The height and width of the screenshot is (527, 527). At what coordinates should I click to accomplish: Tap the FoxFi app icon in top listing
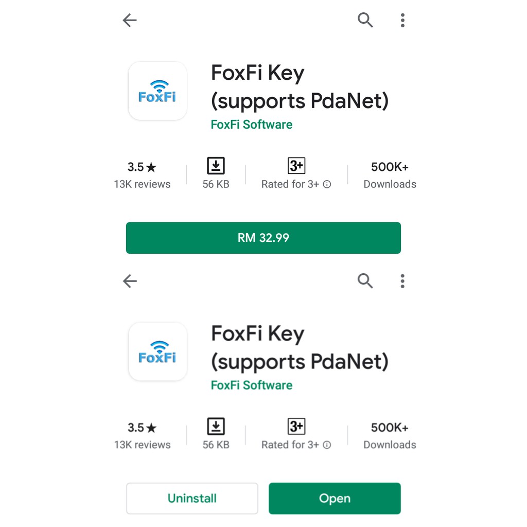coord(157,91)
